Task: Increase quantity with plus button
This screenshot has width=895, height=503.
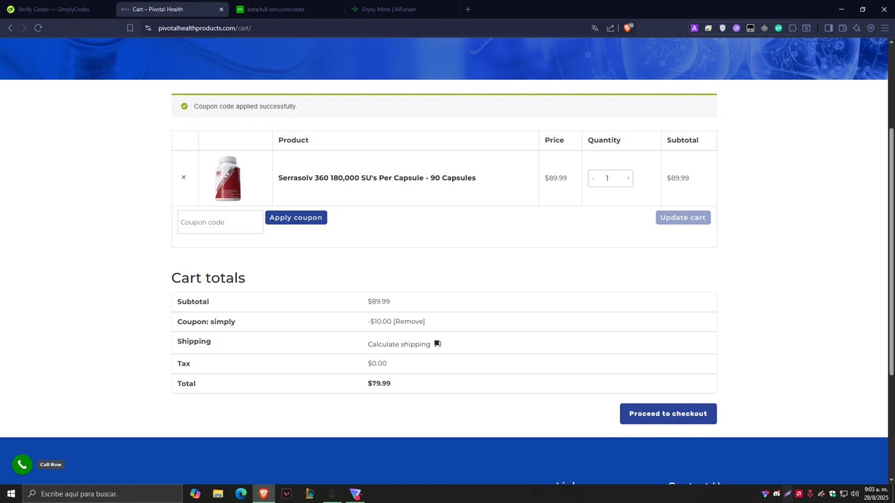Action: (x=628, y=178)
